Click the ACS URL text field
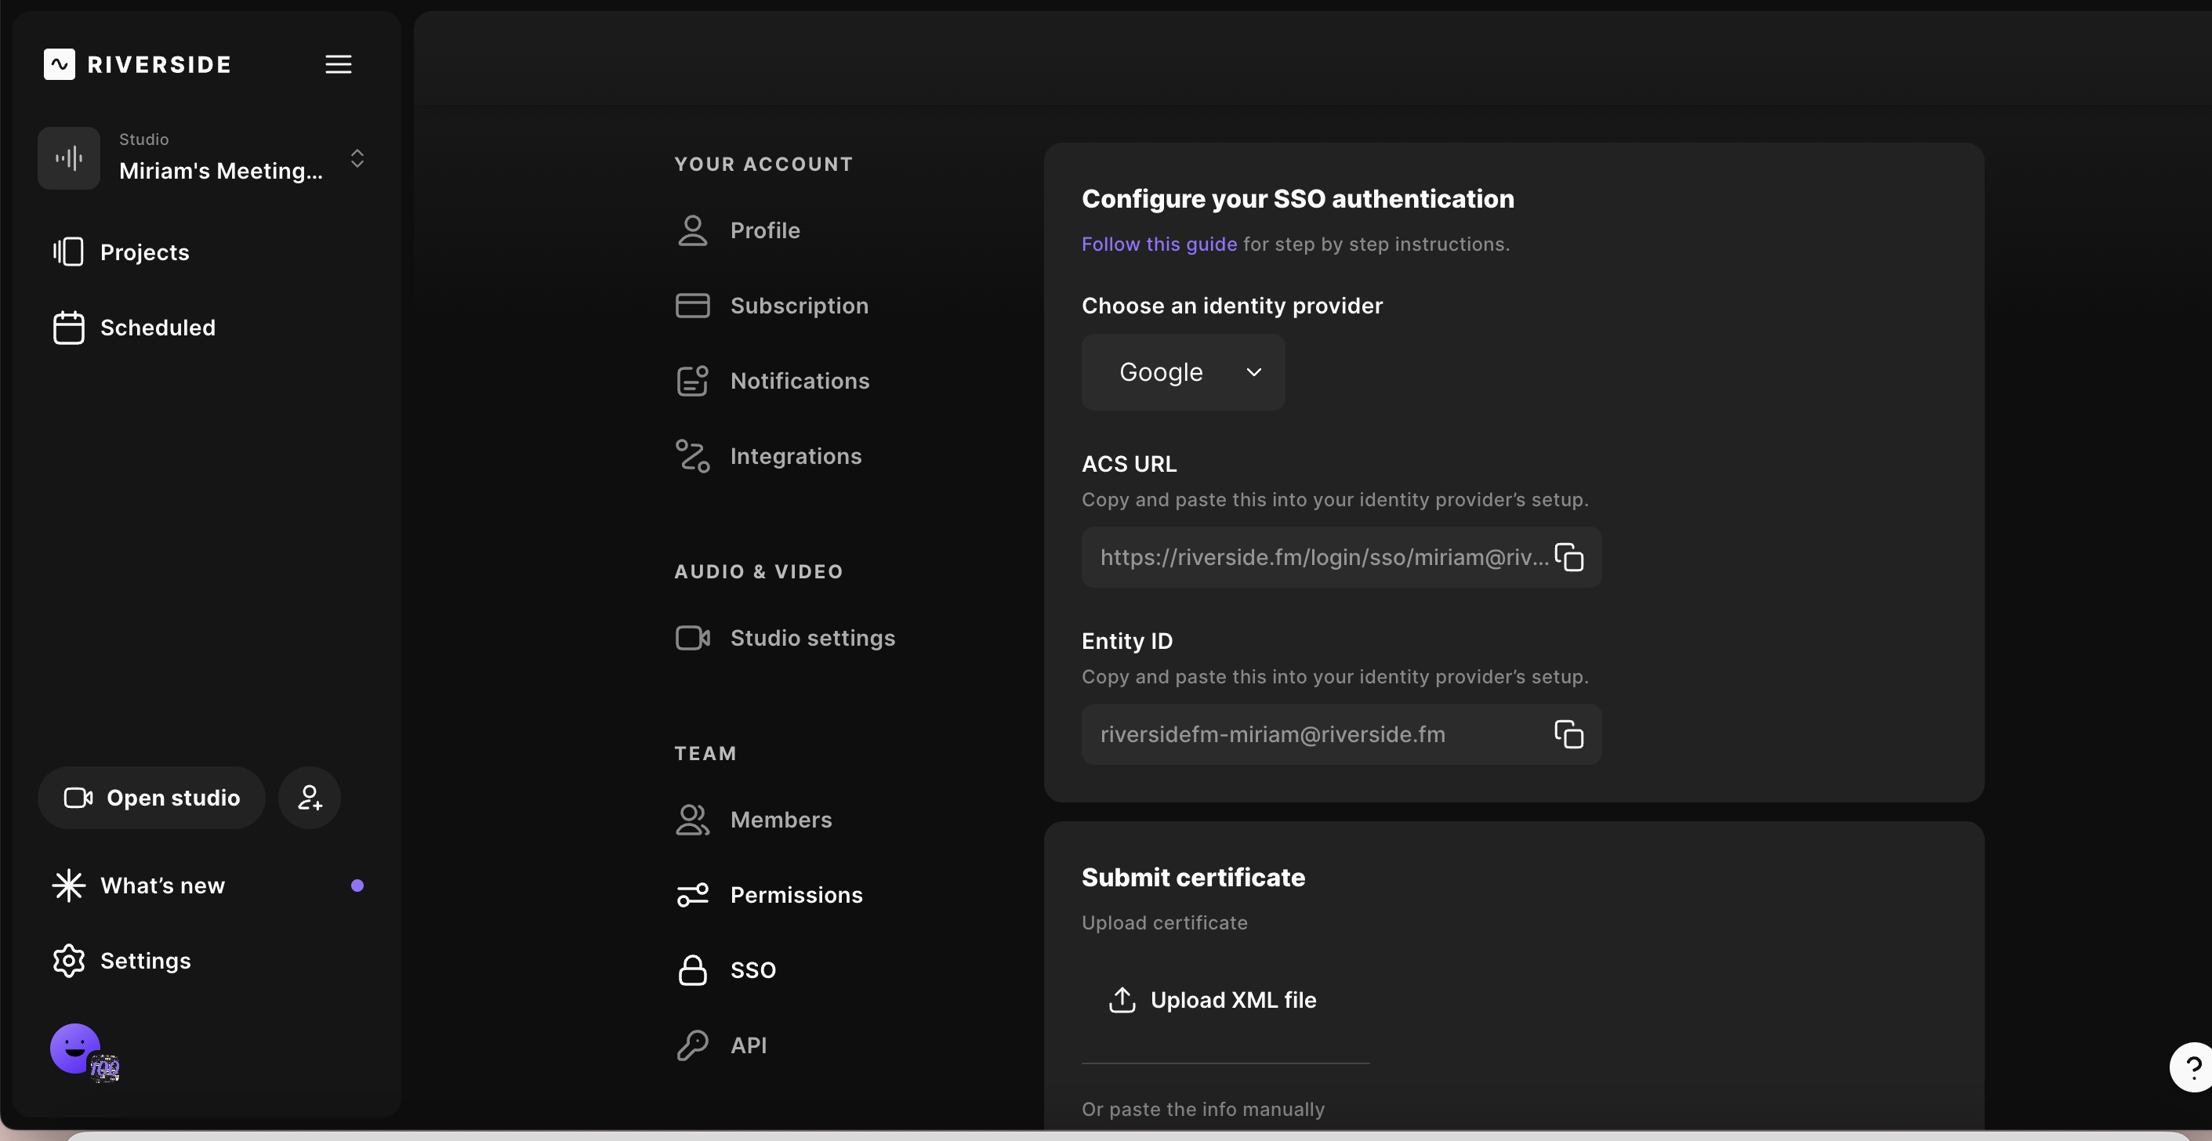Screen dimensions: 2212x1141 click(1322, 557)
